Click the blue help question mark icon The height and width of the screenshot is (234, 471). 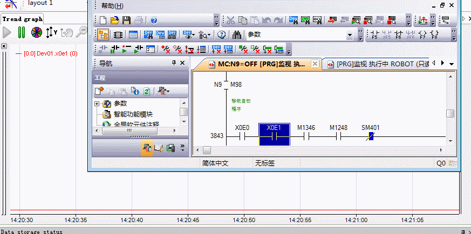[x=154, y=20]
